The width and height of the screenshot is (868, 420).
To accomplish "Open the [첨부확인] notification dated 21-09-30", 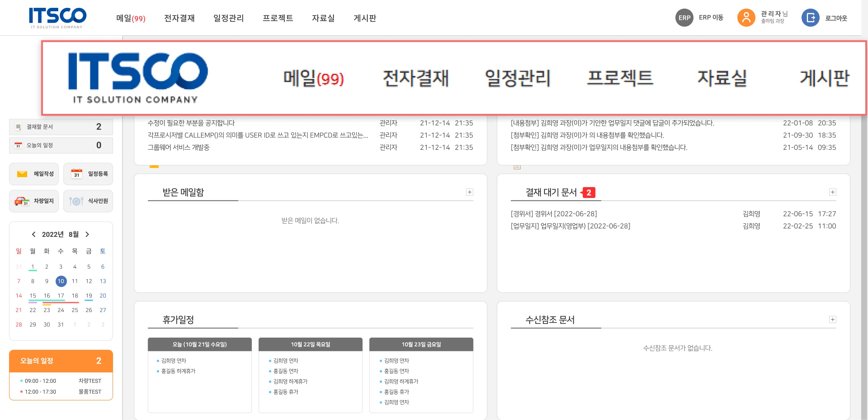I will click(x=587, y=135).
